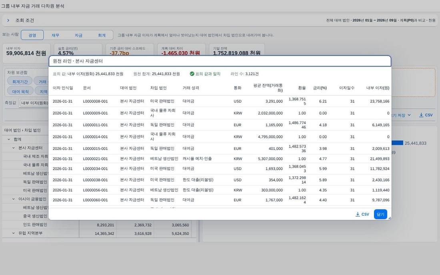Click the green check icon beside 표의 값과 일치

tap(192, 74)
